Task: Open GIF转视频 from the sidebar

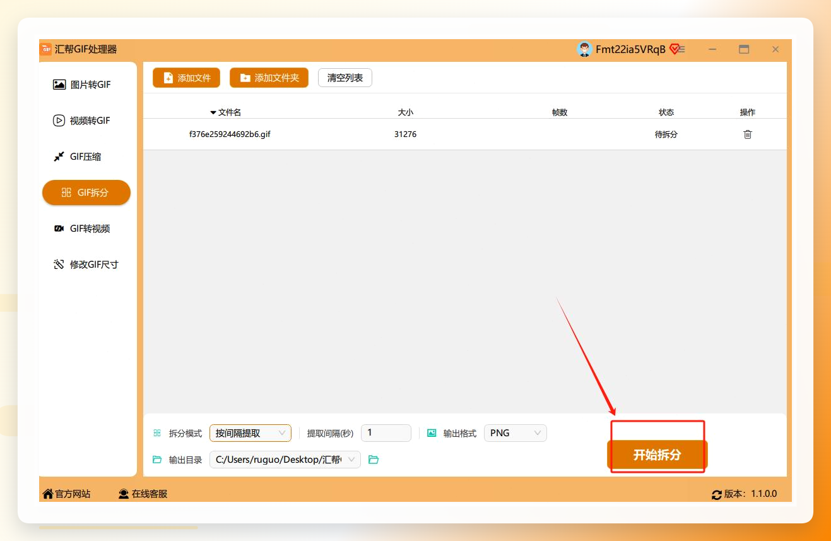Action: point(82,229)
